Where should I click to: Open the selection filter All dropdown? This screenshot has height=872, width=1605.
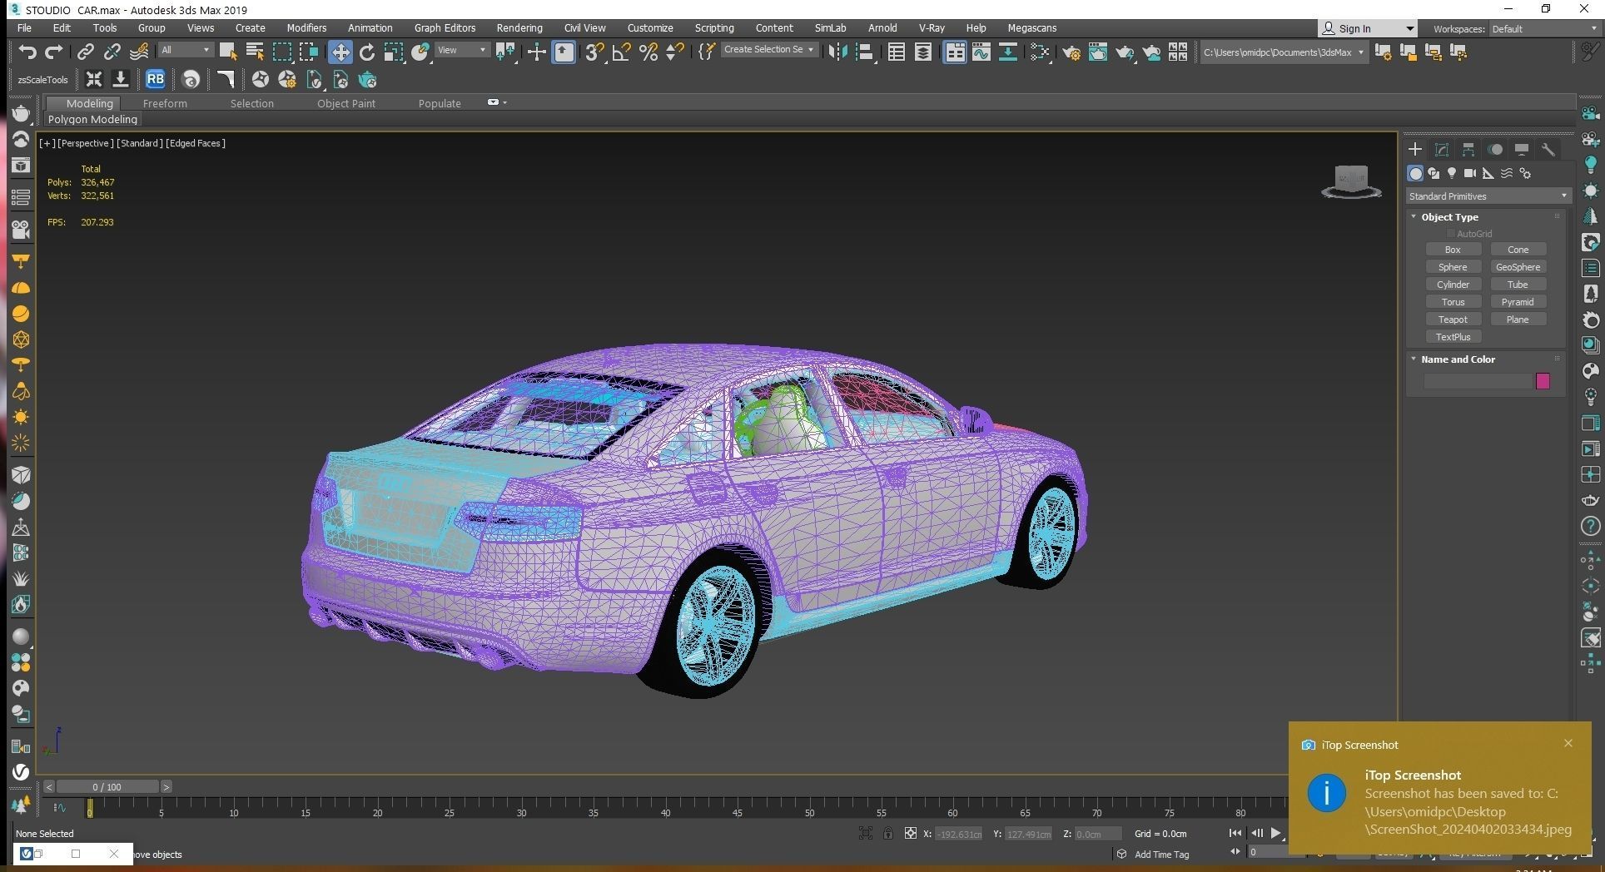pos(186,50)
